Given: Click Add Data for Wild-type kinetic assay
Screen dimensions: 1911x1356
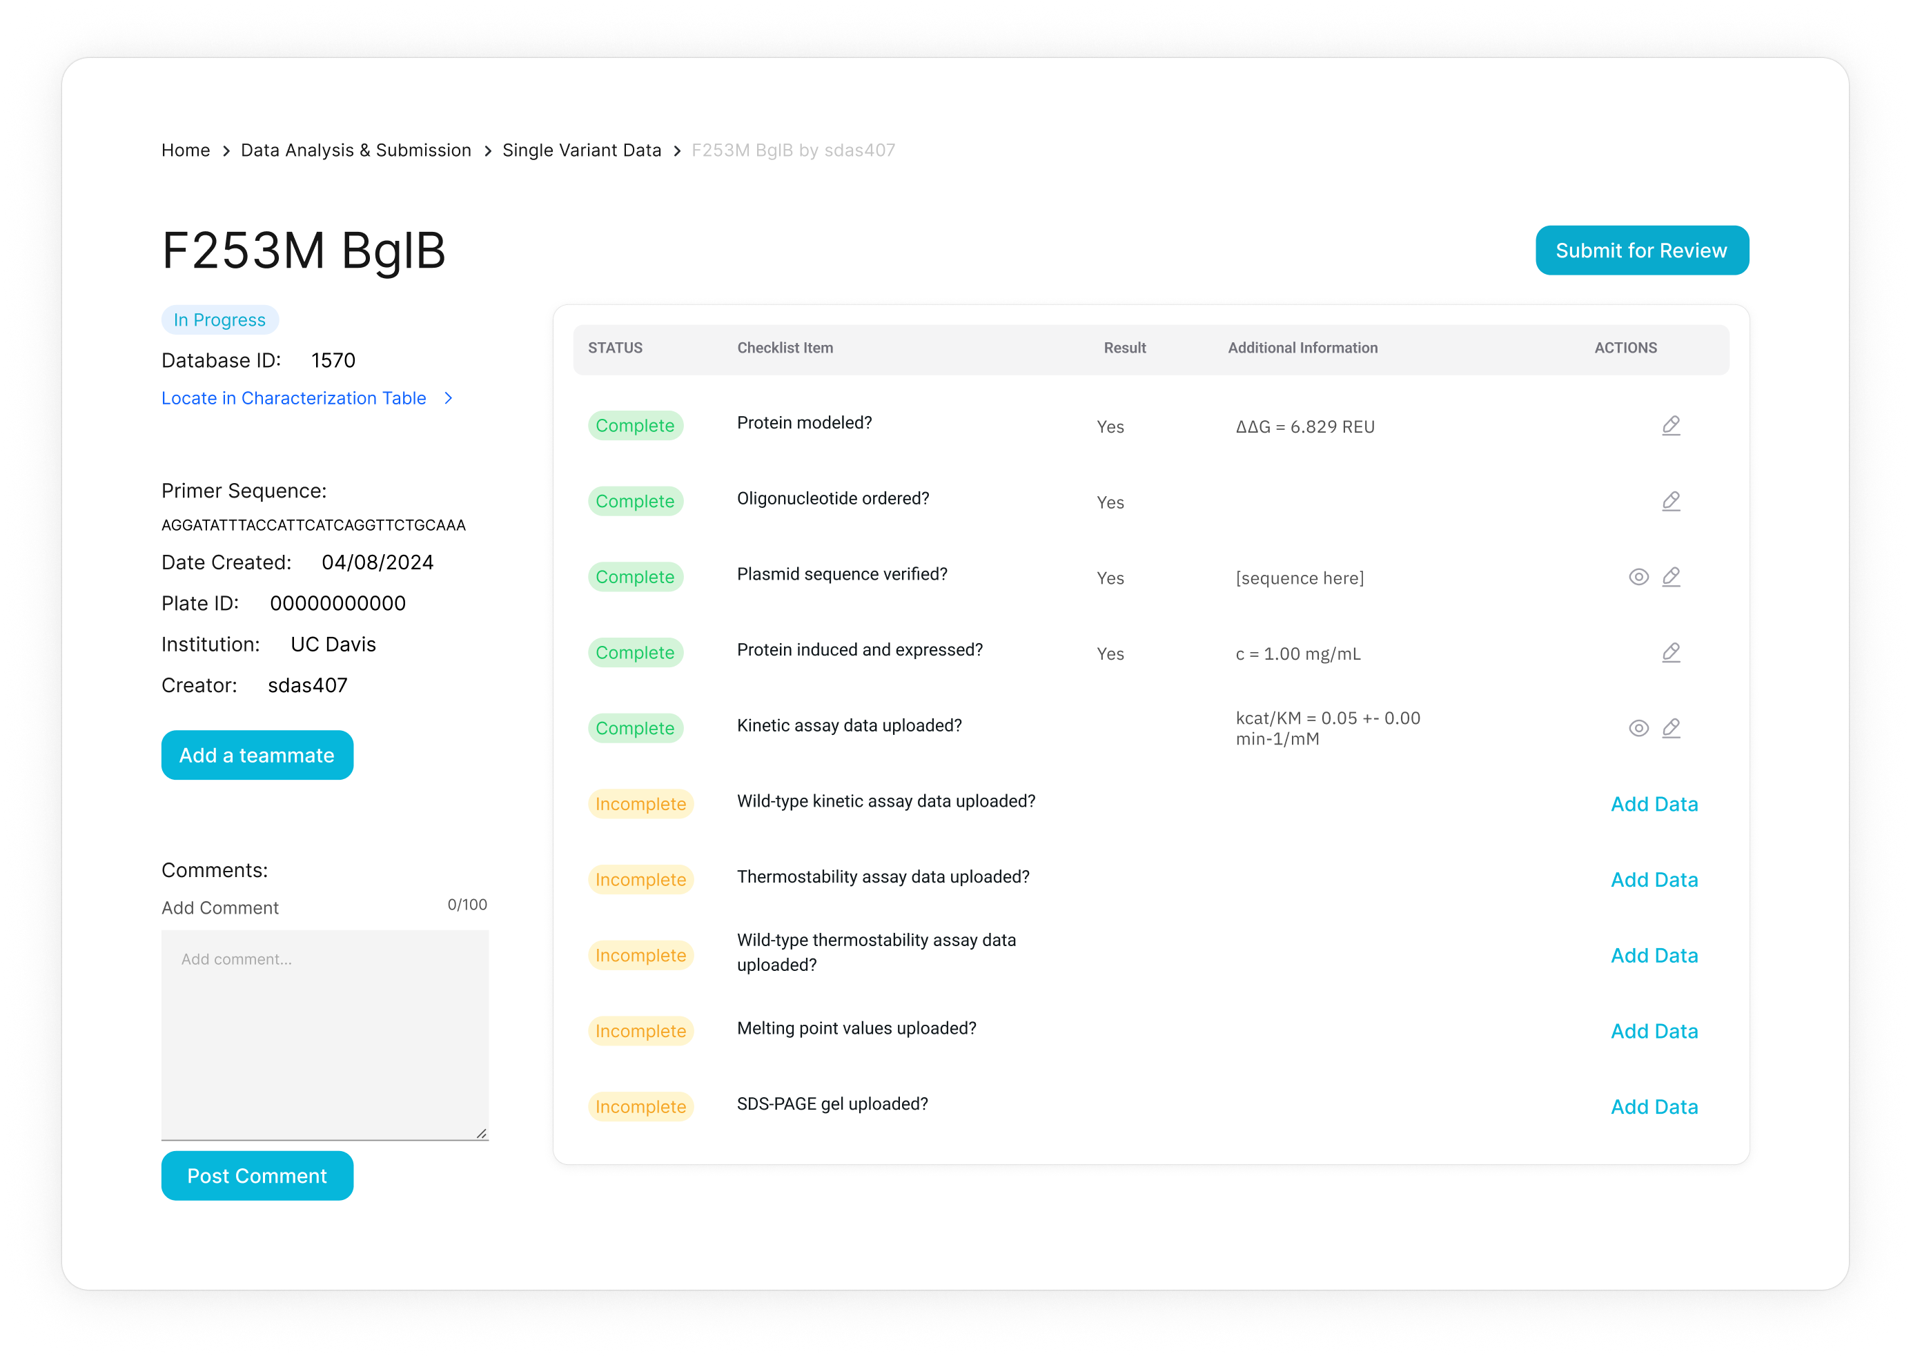Looking at the screenshot, I should point(1654,803).
